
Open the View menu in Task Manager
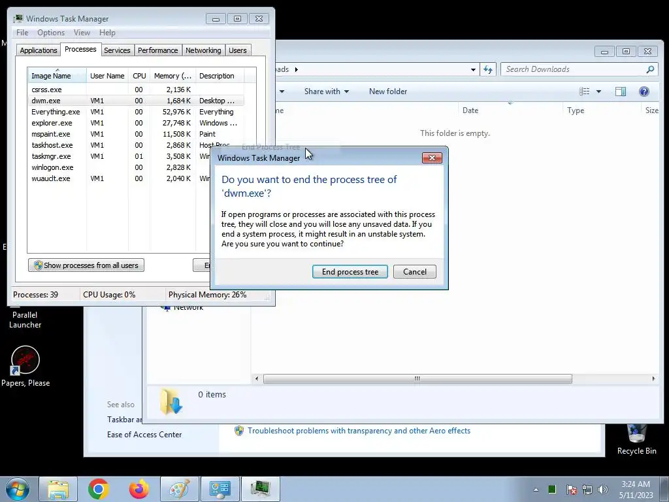(82, 33)
